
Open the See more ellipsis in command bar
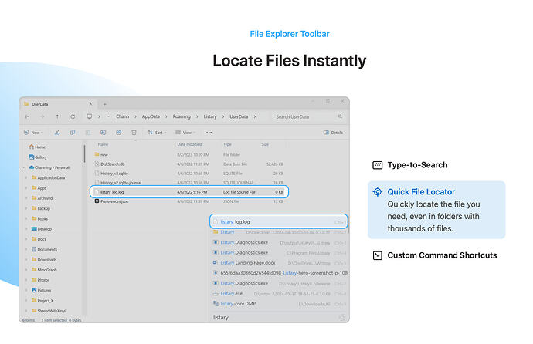click(x=209, y=133)
